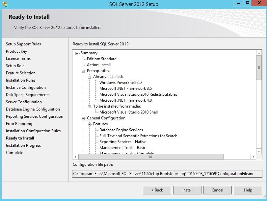This screenshot has width=267, height=201.
Task: Select the Instance Configuration step
Action: pos(26,88)
